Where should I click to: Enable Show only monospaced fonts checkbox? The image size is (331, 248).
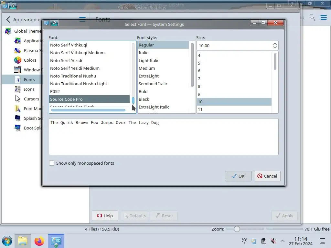click(51, 163)
